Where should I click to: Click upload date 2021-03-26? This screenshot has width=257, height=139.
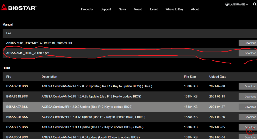pos(217,117)
